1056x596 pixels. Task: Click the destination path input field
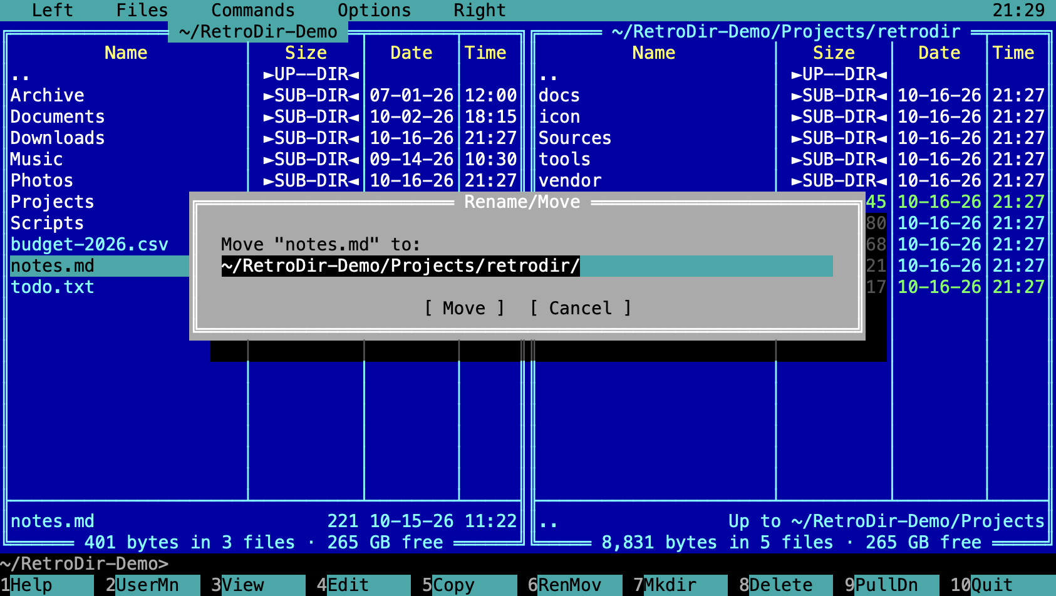click(x=527, y=265)
